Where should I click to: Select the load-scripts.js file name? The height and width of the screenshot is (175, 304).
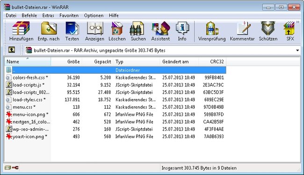tap(29, 85)
